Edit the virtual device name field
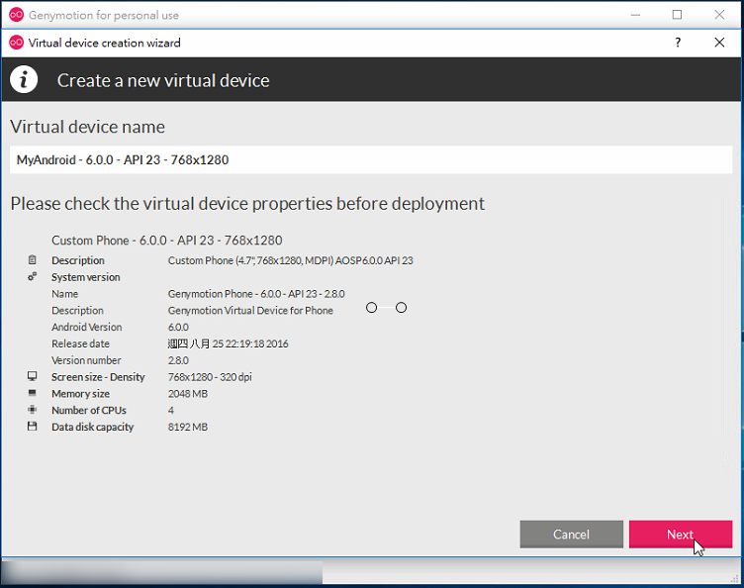Image resolution: width=744 pixels, height=588 pixels. pos(371,160)
